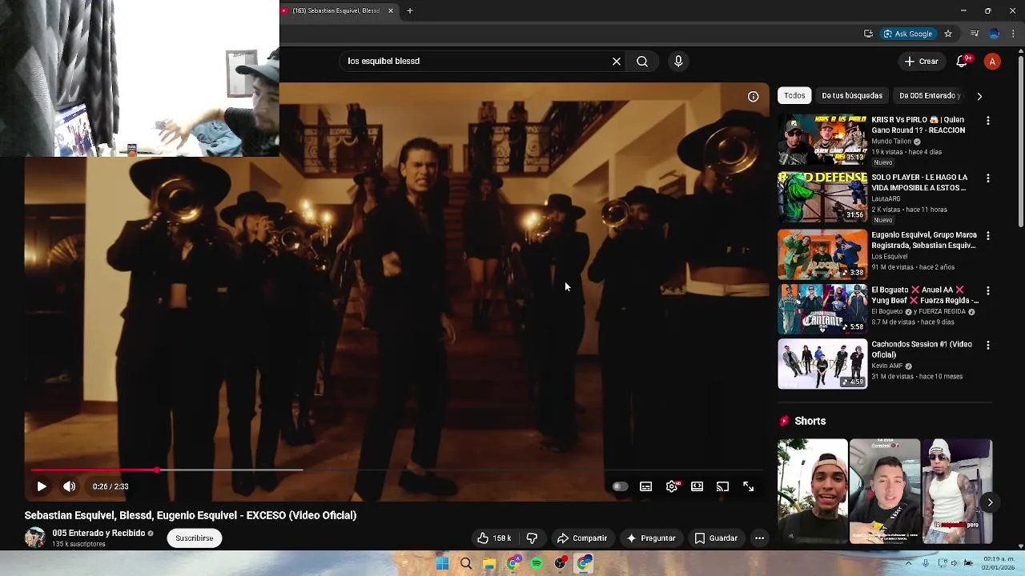Start voice search with microphone
The width and height of the screenshot is (1025, 576).
(x=678, y=61)
